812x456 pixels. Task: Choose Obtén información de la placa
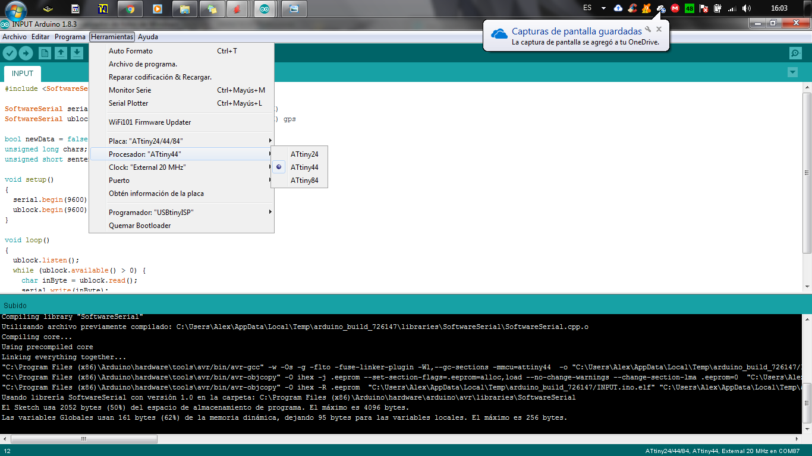tap(181, 194)
